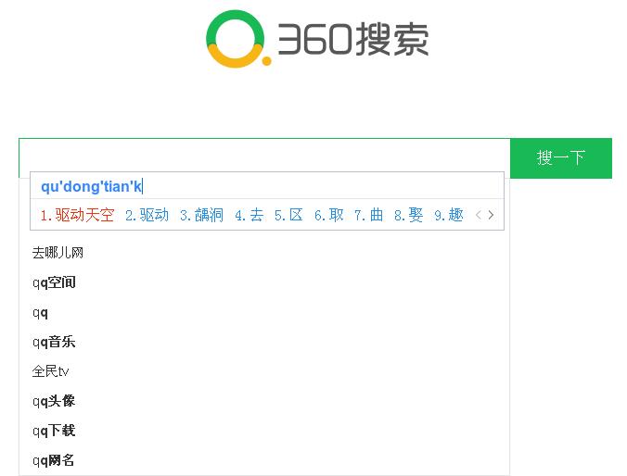Go to previous IME candidate page arrow
Viewport: 627px width, 476px height.
tap(479, 215)
